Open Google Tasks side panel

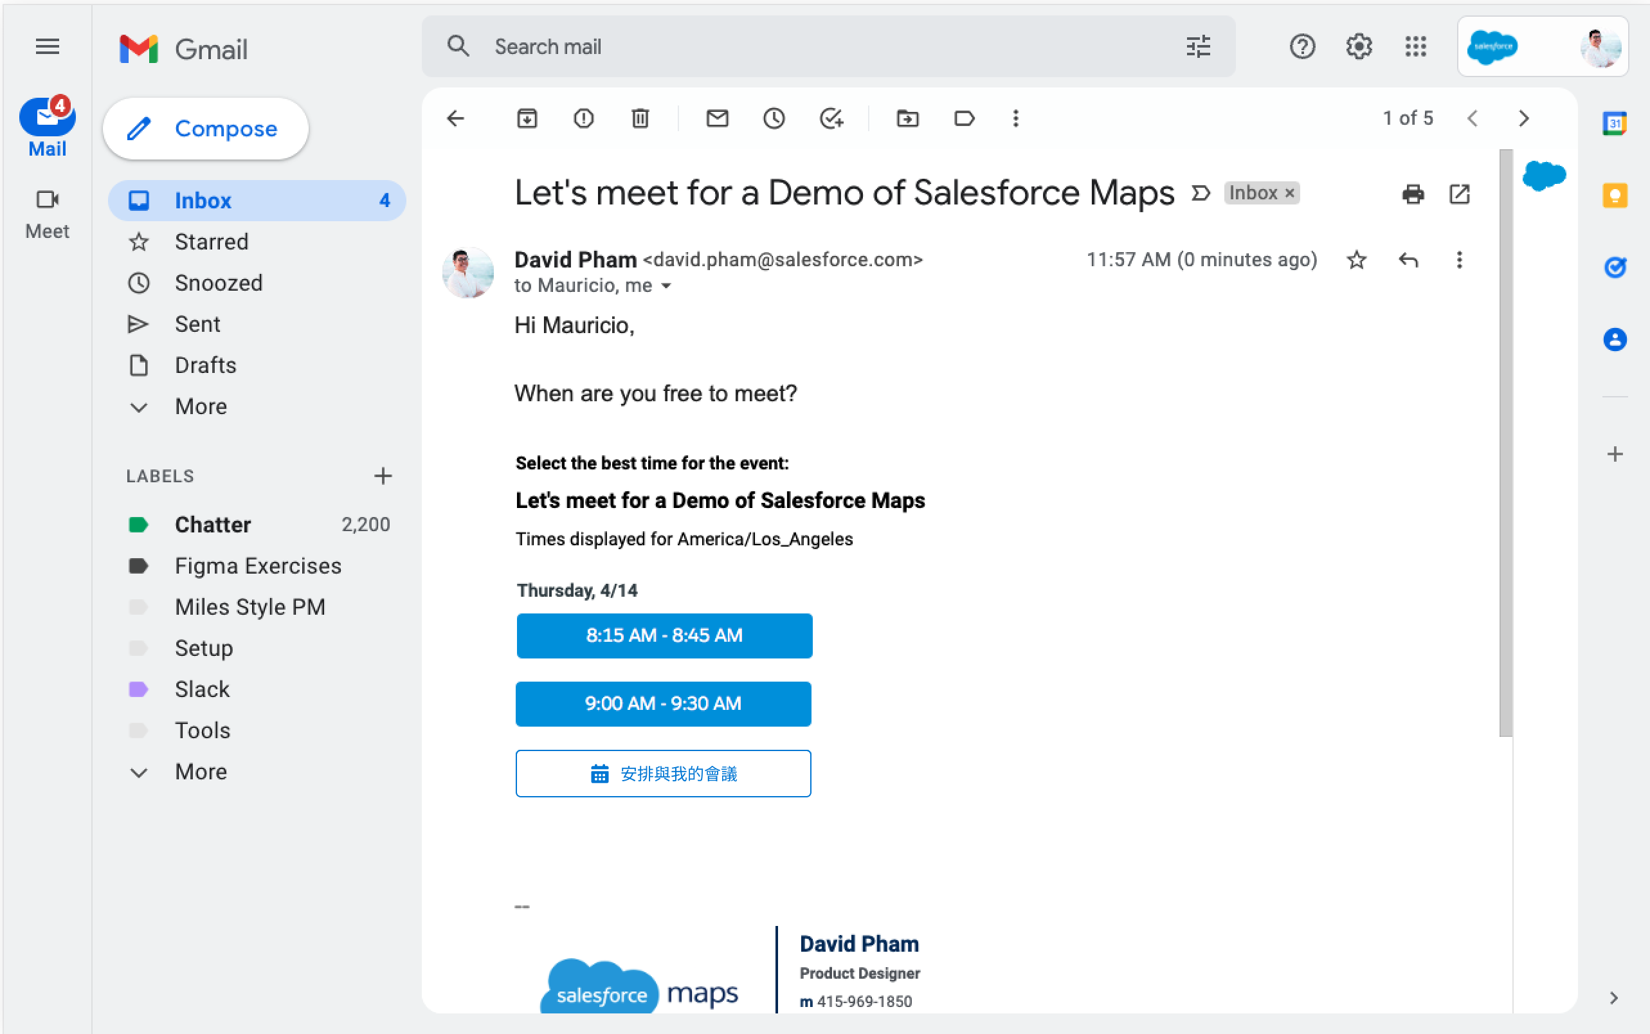pos(1615,267)
